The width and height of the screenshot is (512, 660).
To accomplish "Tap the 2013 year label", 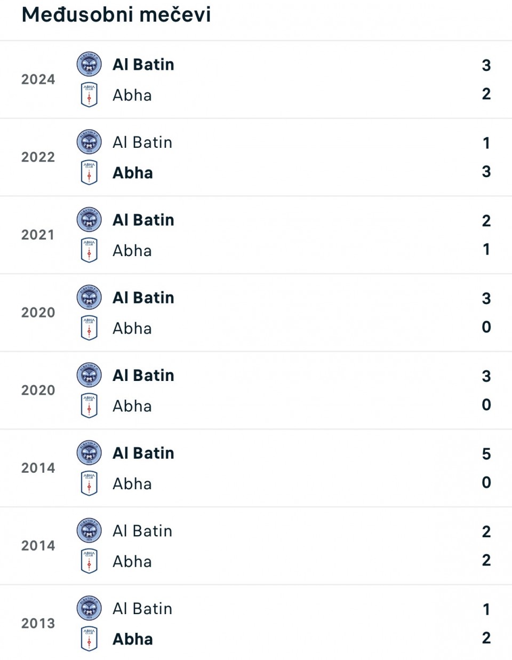I will [x=38, y=623].
